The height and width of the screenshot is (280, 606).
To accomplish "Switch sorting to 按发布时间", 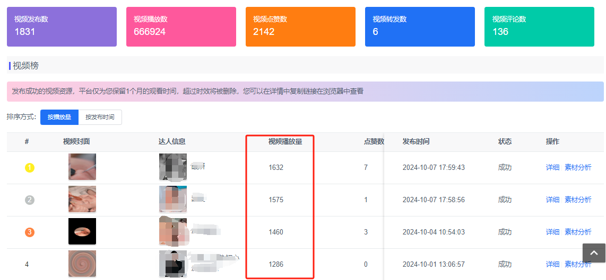I will [100, 117].
